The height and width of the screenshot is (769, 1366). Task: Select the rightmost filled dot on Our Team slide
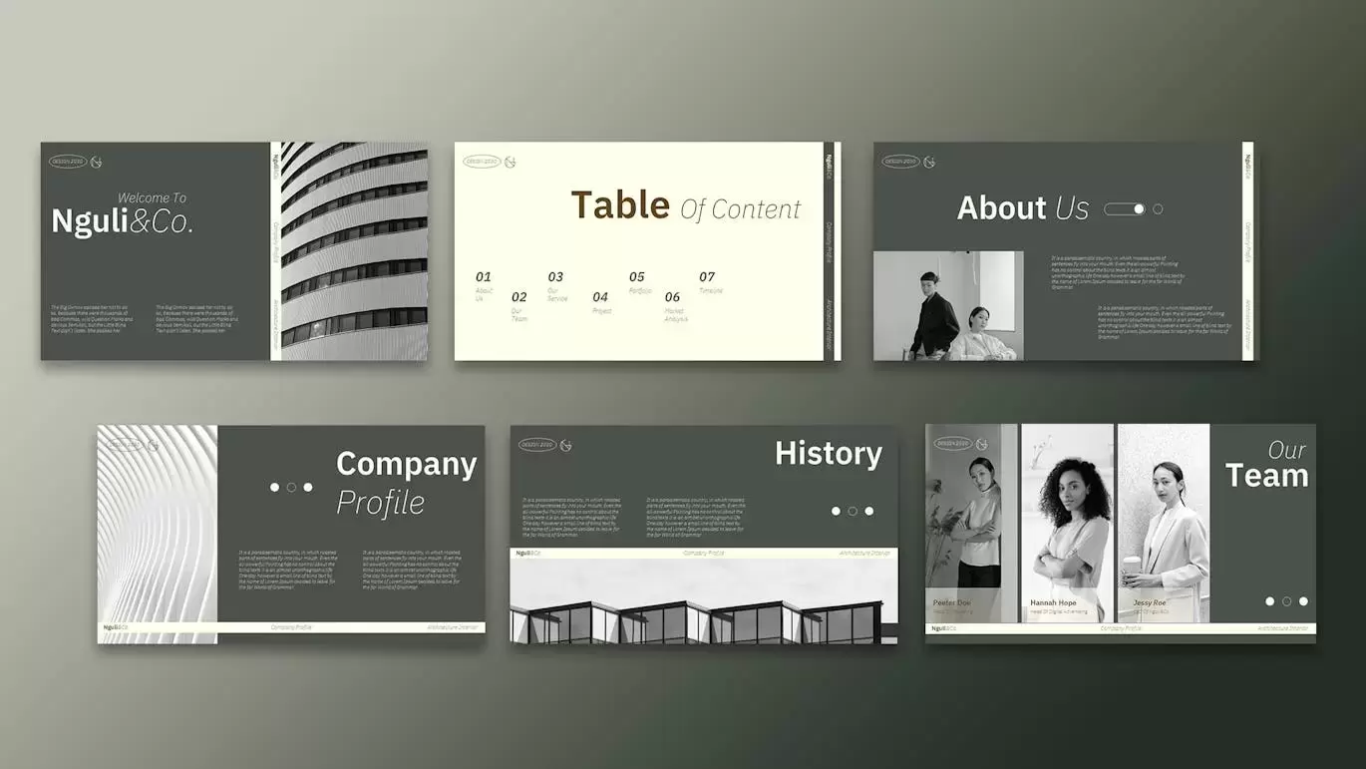pyautogui.click(x=1303, y=601)
